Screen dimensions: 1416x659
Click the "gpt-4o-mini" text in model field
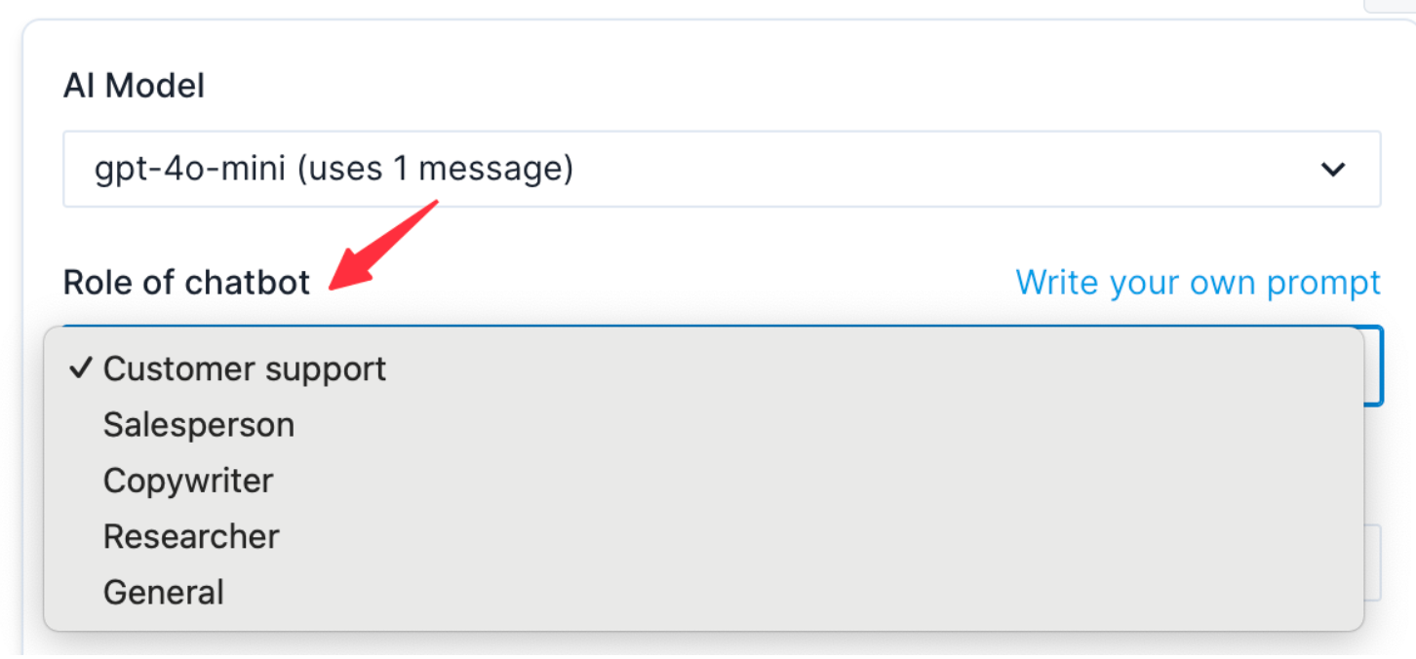pos(189,170)
